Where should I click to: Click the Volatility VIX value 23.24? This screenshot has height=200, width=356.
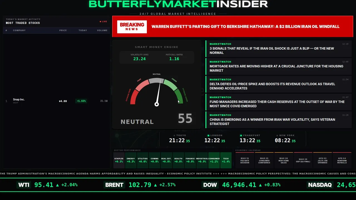[139, 59]
